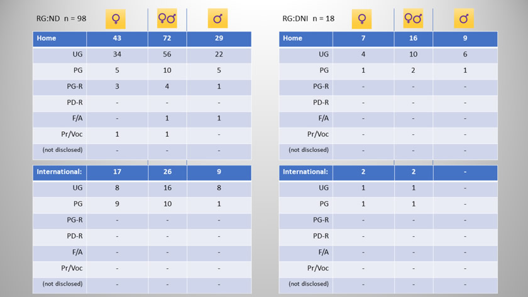Select the International header in RG:DNI table
528x297 pixels.
[305, 173]
